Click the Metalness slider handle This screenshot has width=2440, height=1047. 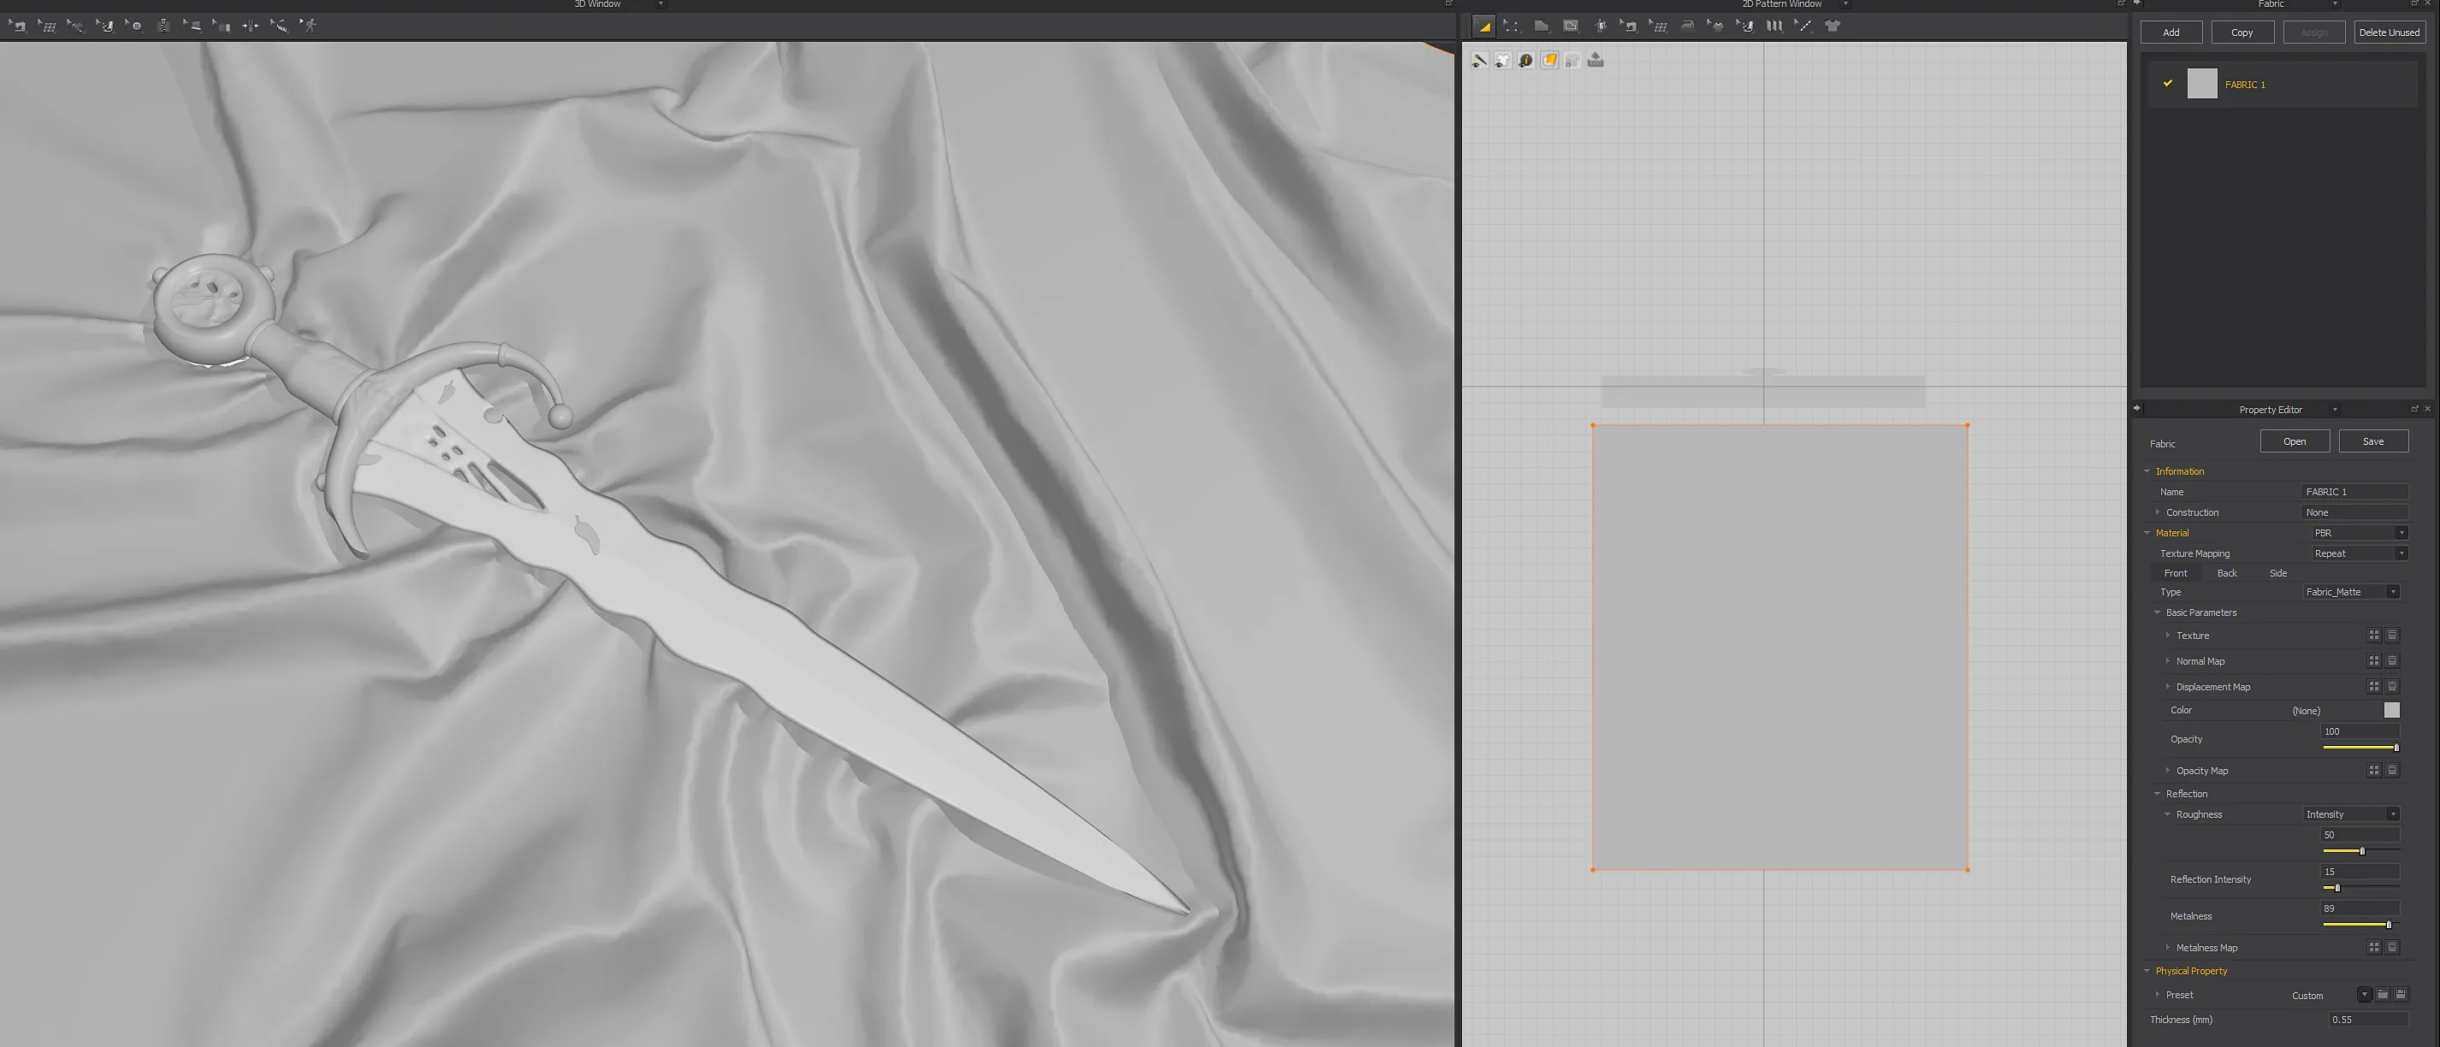coord(2388,925)
